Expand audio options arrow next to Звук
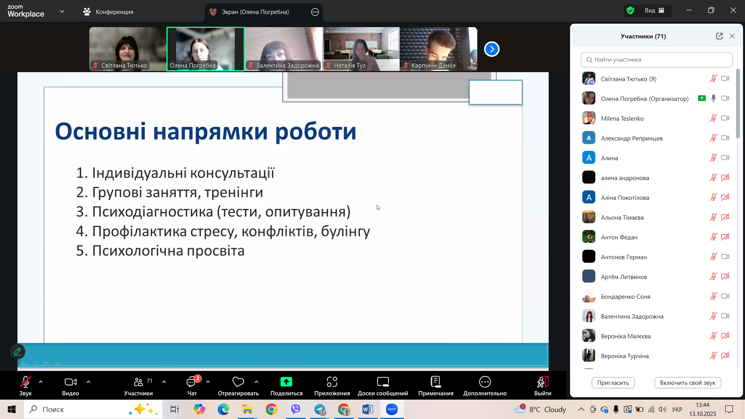The image size is (745, 419). click(x=41, y=382)
